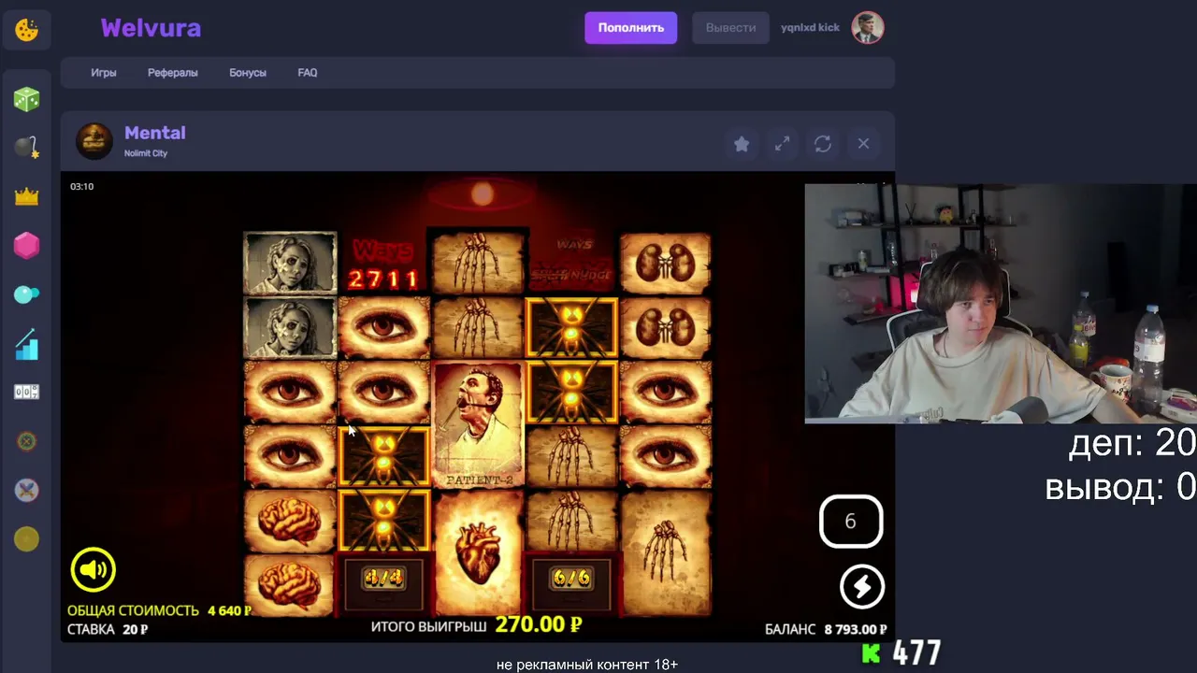Open the Игры menu
The height and width of the screenshot is (673, 1197).
coord(104,73)
